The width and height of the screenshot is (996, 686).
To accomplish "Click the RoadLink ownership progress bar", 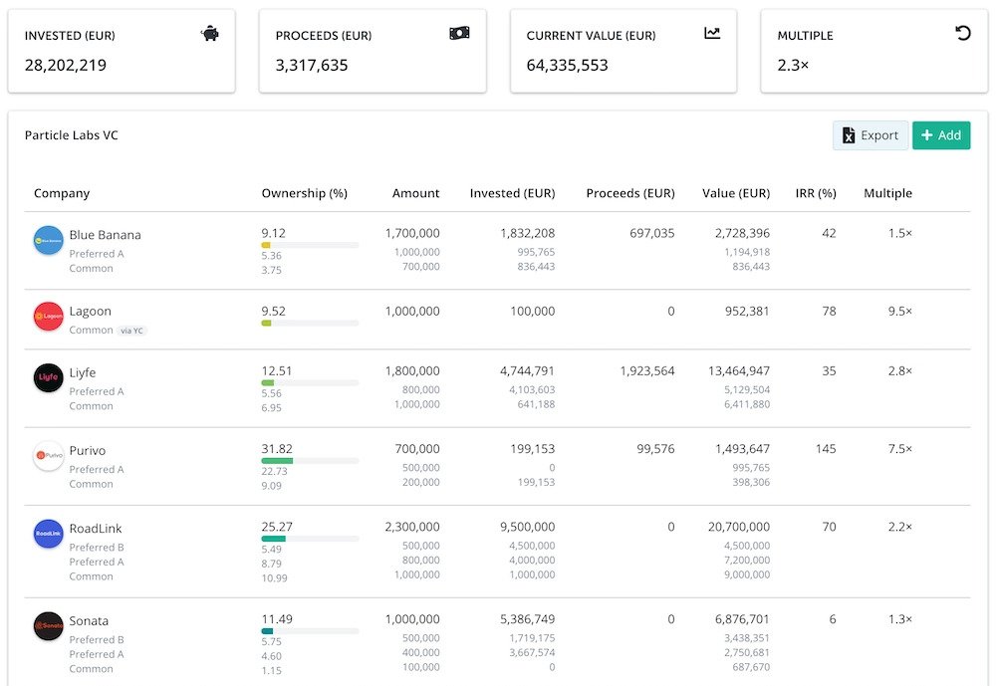I will pyautogui.click(x=310, y=539).
